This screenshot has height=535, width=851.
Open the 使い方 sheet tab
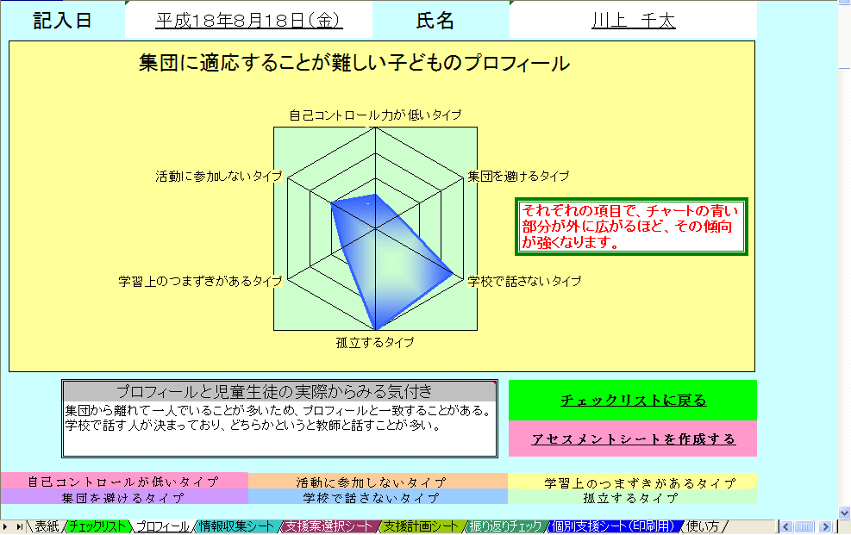(x=703, y=526)
